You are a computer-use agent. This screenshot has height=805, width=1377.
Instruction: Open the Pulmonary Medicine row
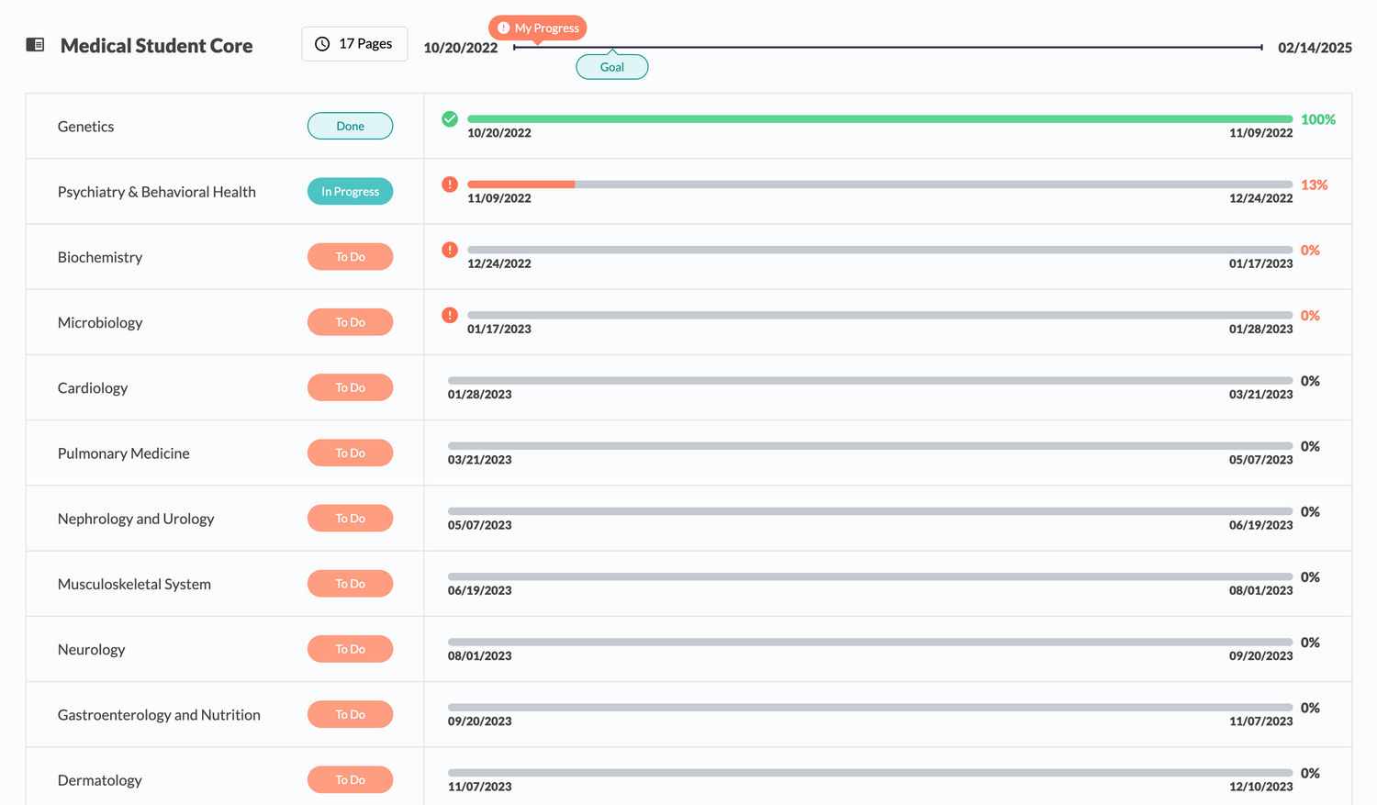click(688, 453)
